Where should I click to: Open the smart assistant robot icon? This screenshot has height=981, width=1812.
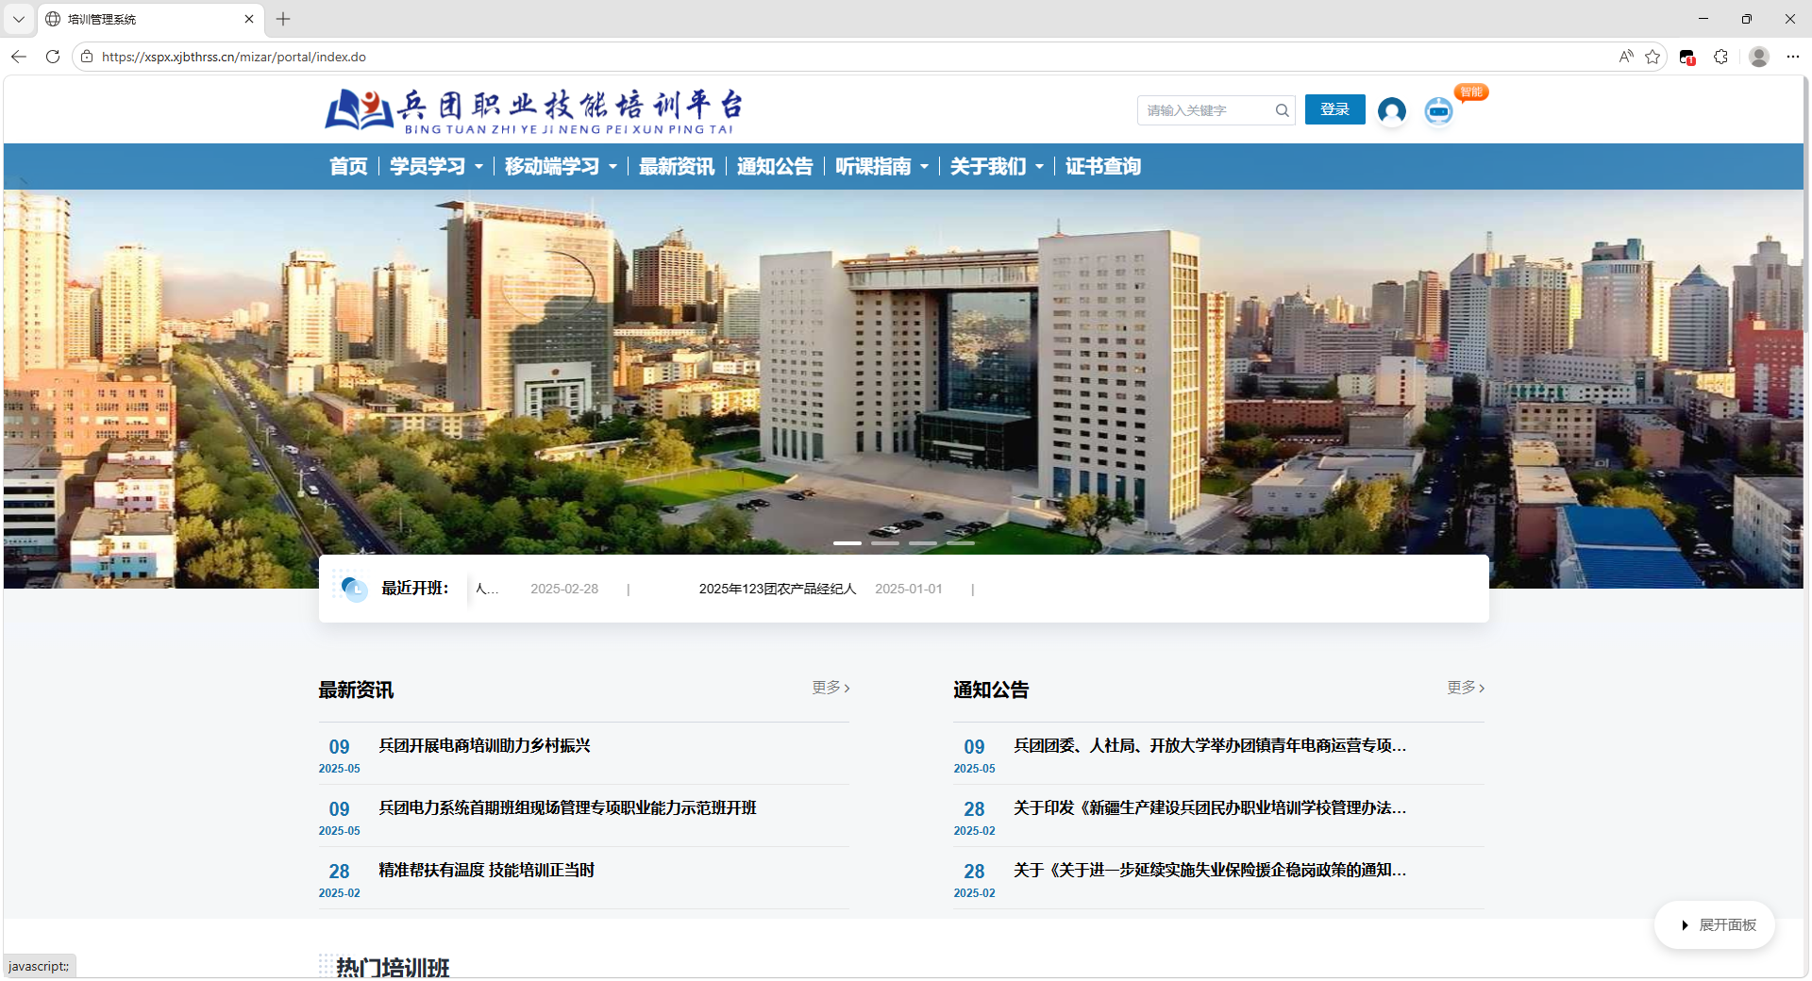click(x=1438, y=111)
